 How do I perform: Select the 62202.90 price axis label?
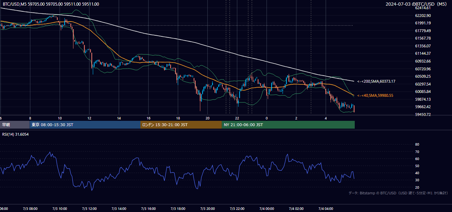tap(423, 16)
